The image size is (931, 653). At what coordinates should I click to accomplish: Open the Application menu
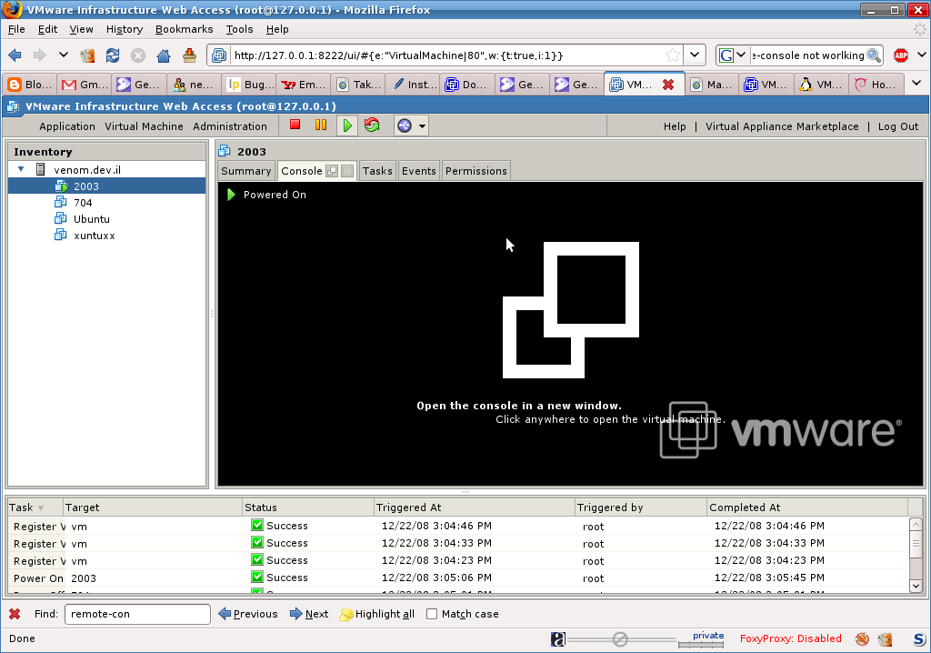click(x=67, y=126)
